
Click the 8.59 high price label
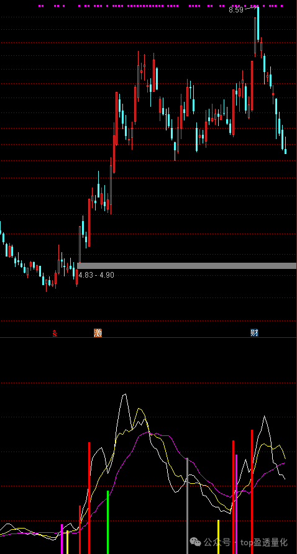[x=236, y=10]
